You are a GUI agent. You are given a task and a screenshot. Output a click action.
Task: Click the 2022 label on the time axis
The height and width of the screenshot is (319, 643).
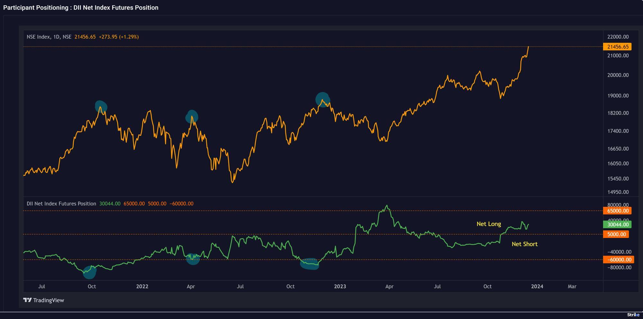142,286
